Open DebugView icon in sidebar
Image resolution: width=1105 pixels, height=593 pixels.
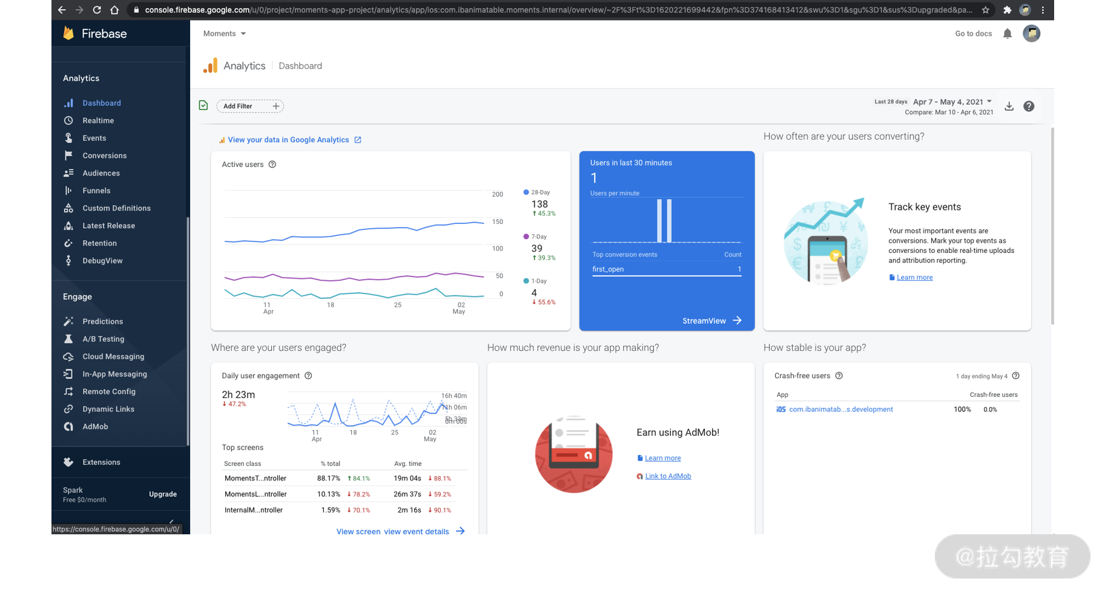[x=68, y=261]
